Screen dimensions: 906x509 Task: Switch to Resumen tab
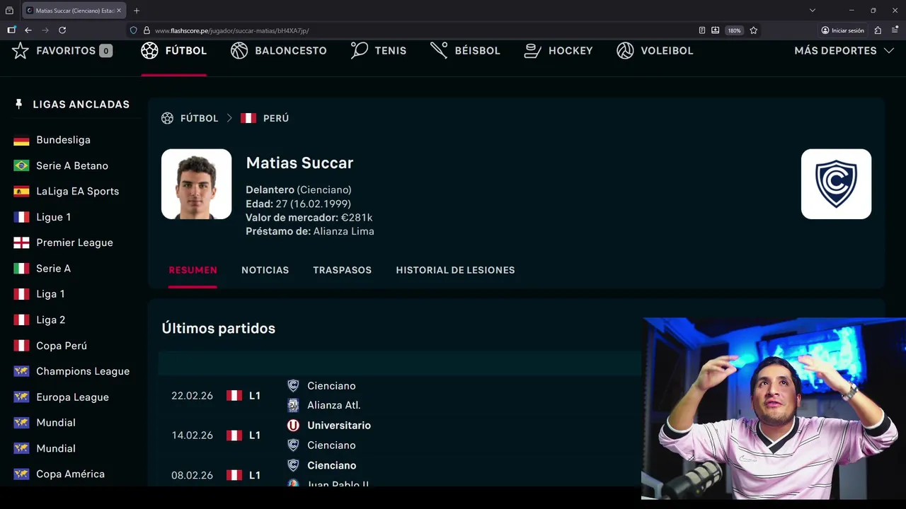pos(193,270)
